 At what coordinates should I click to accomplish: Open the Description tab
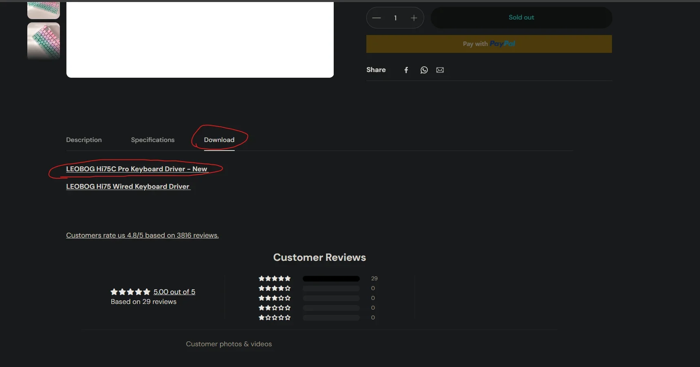(84, 140)
